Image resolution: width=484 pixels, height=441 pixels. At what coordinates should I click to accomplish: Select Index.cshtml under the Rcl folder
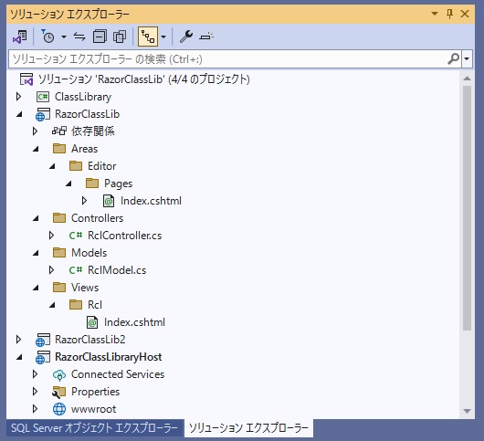point(134,322)
